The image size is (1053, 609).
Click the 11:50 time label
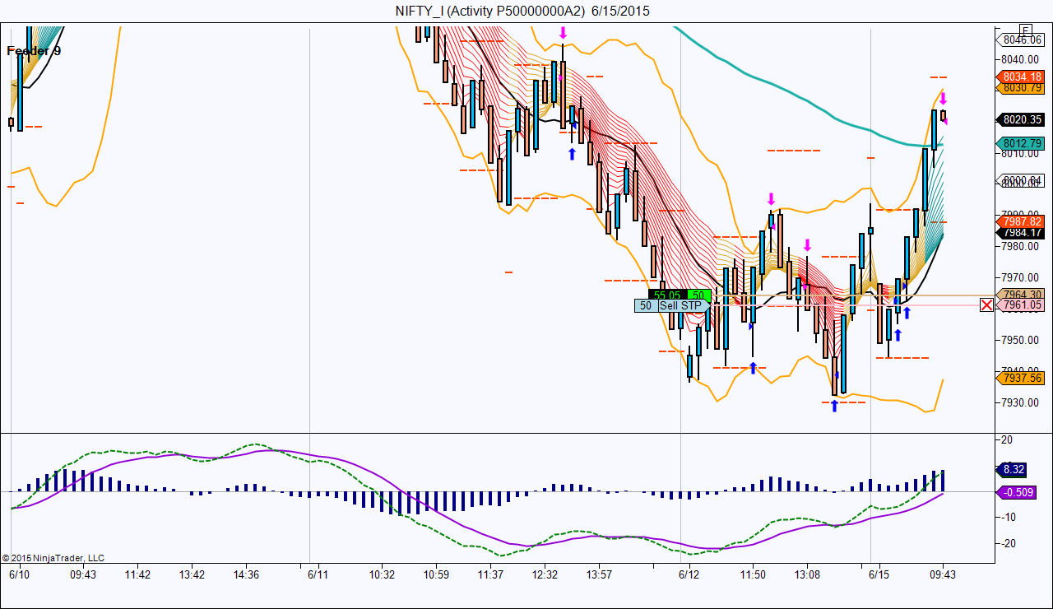click(753, 574)
